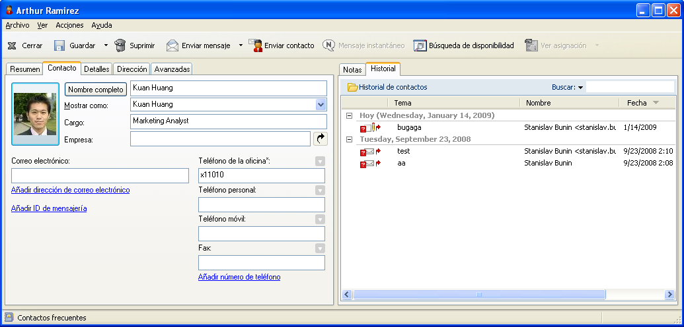Sort by the Nombre column header
The width and height of the screenshot is (684, 327).
[x=569, y=104]
